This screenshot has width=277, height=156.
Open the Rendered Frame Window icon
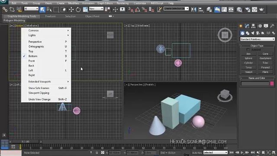(x=254, y=10)
